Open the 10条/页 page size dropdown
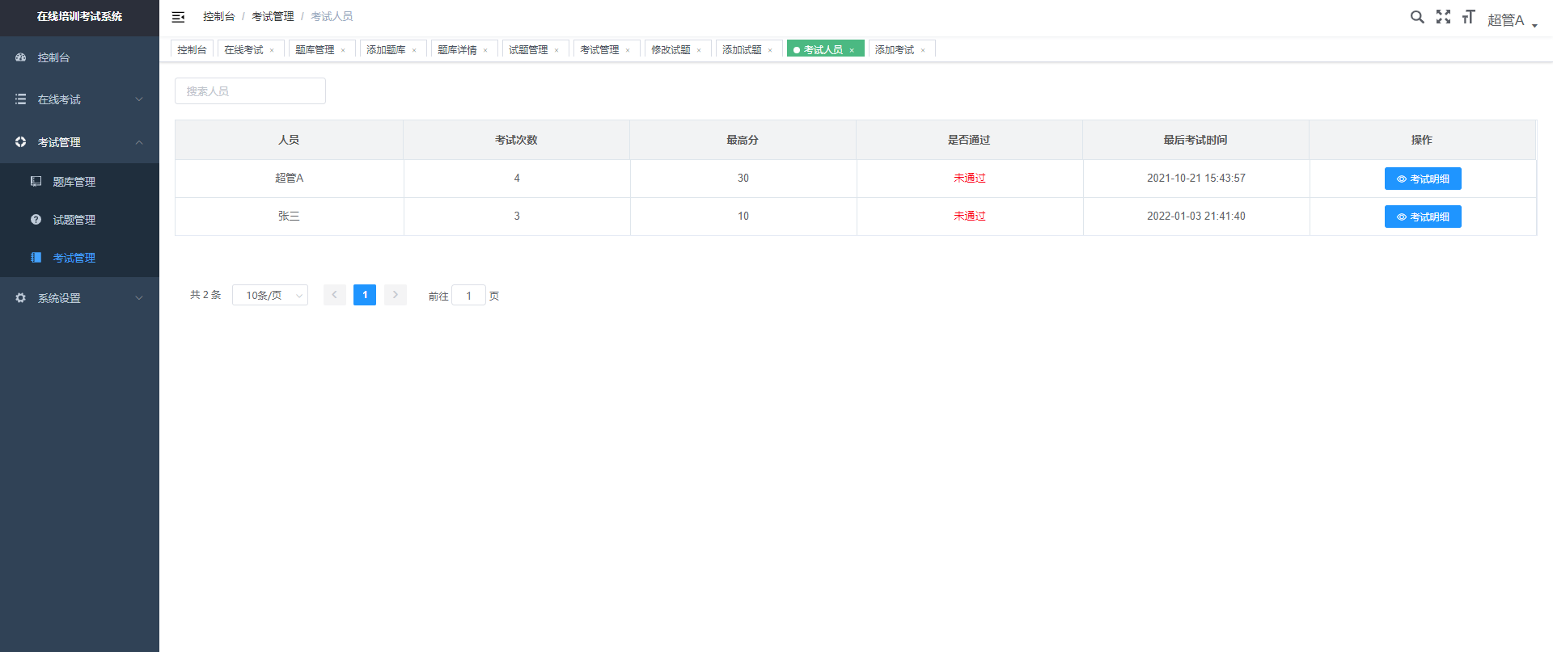Viewport: 1553px width, 652px height. 270,295
